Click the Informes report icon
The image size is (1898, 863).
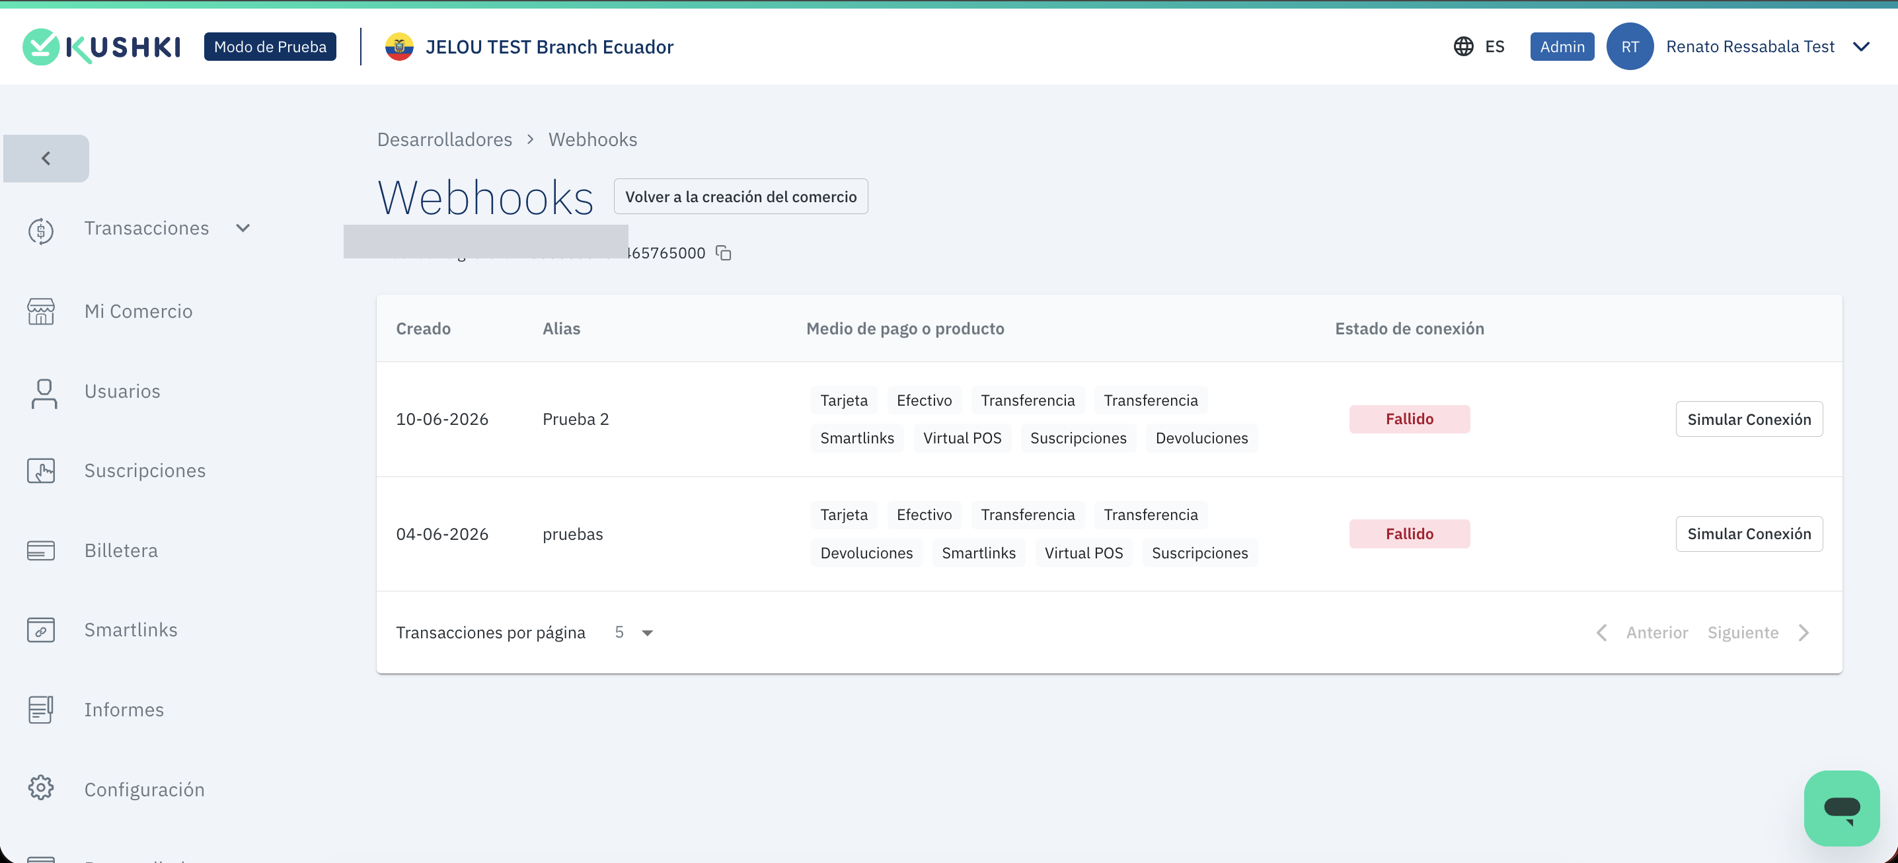pyautogui.click(x=41, y=710)
